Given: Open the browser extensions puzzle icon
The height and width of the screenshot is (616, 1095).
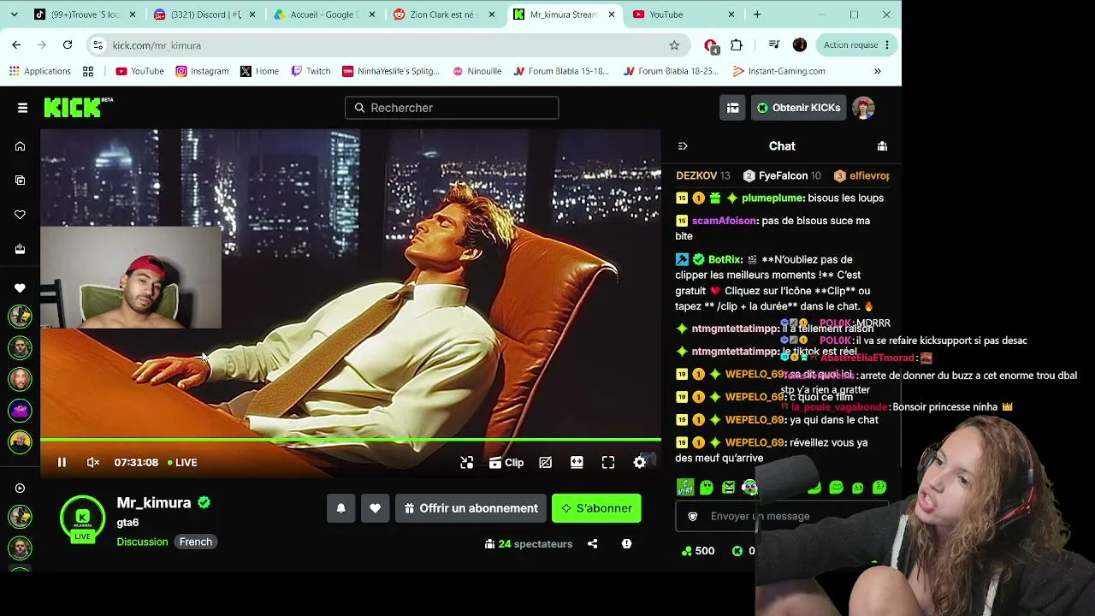Looking at the screenshot, I should point(737,45).
